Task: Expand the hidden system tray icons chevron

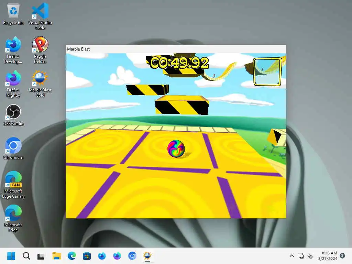Action: click(x=291, y=256)
